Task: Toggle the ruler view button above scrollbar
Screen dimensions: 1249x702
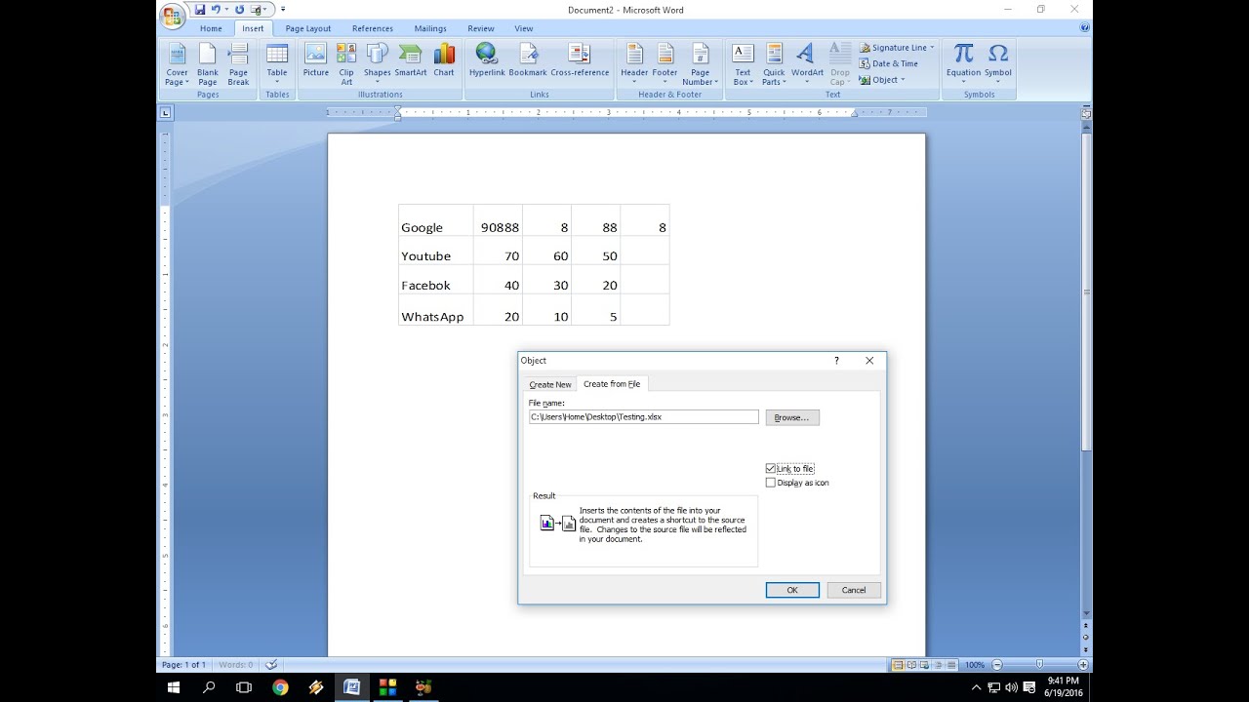Action: (1086, 114)
